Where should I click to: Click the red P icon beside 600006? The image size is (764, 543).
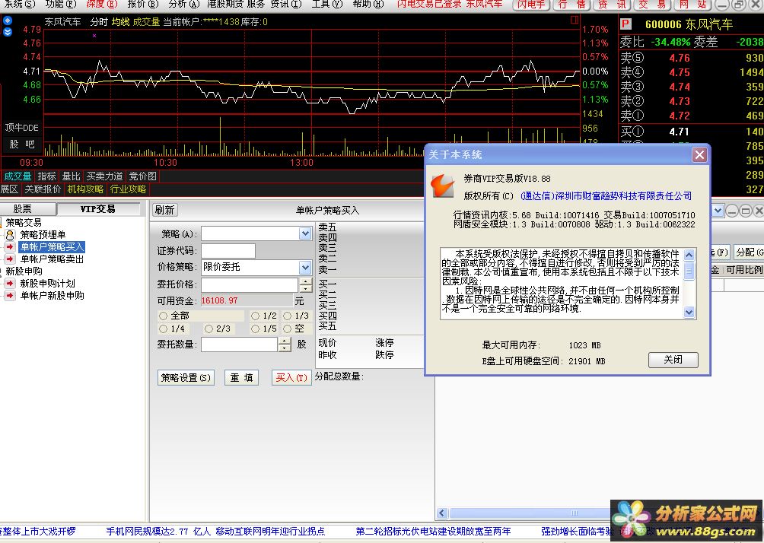click(x=626, y=24)
